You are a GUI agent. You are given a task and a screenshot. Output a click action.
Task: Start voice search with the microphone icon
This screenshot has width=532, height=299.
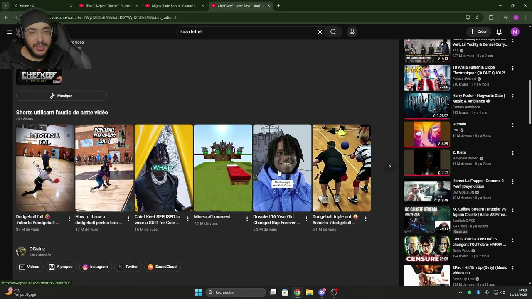pos(352,32)
